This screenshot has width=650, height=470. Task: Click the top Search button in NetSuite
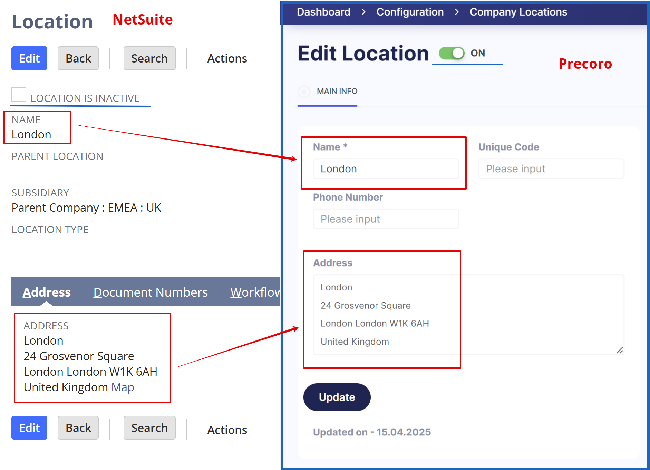tap(149, 58)
